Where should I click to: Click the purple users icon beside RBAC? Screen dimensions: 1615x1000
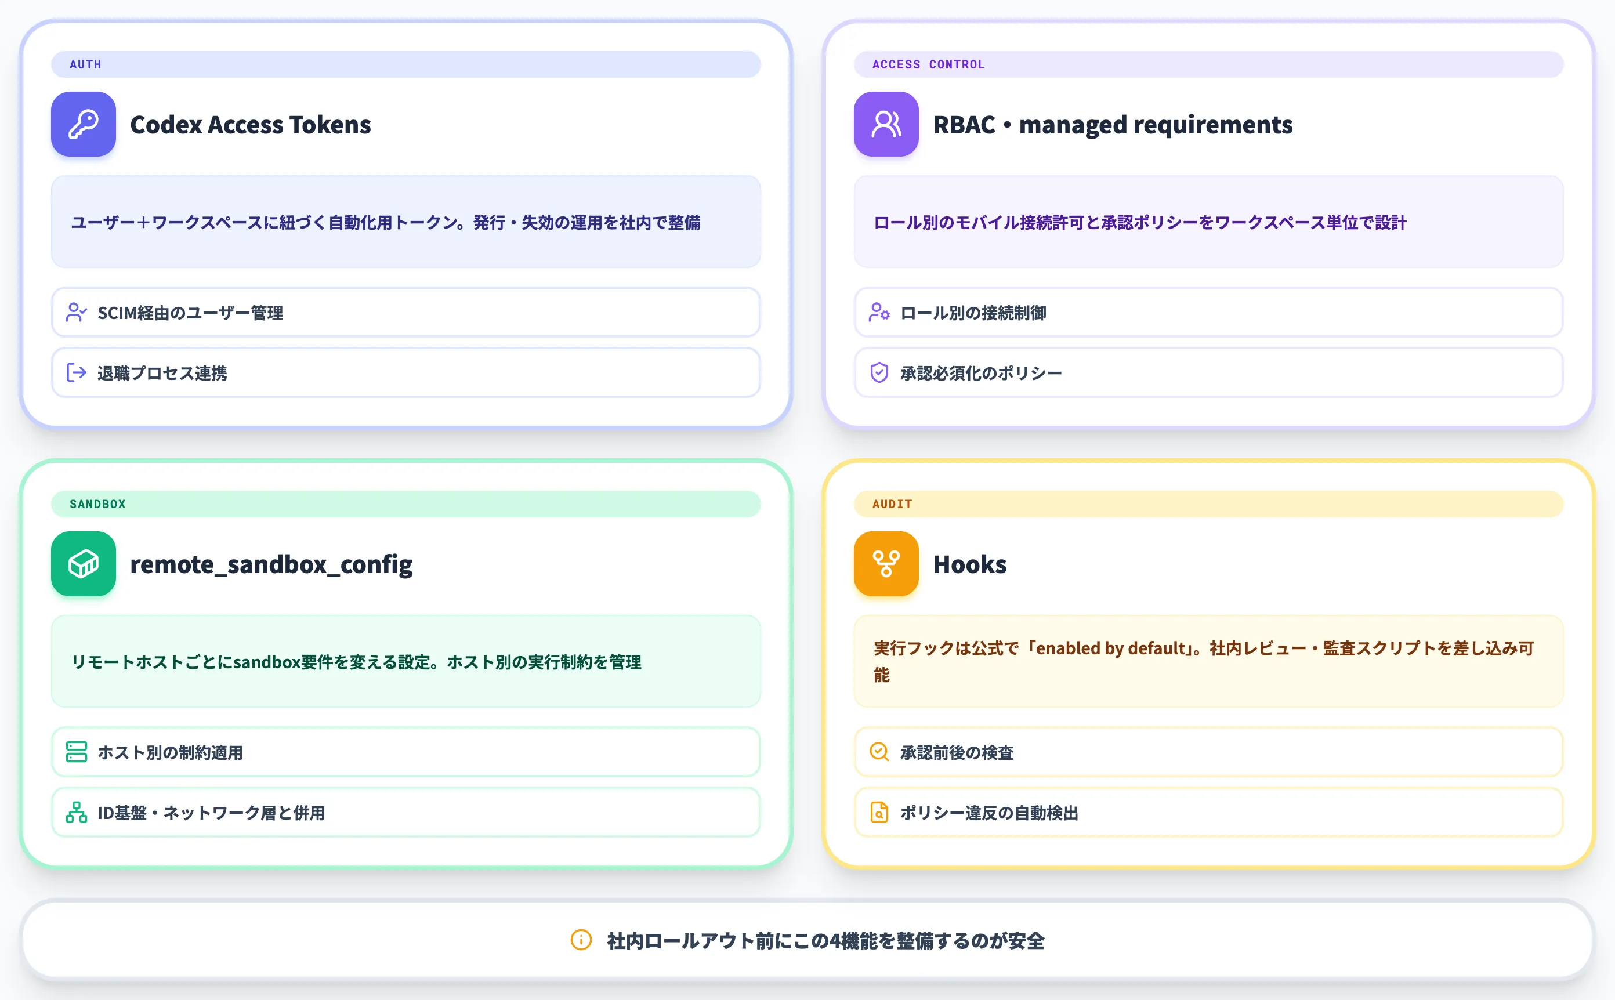click(x=886, y=124)
